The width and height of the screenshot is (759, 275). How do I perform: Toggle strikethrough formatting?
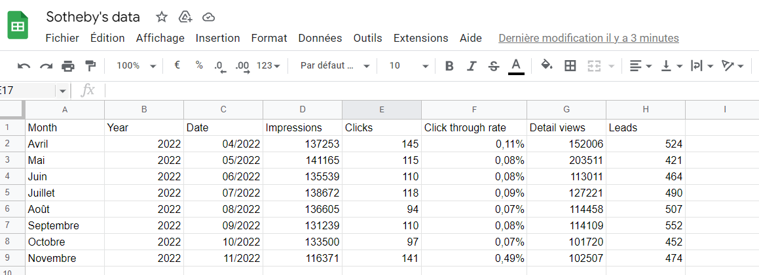tap(494, 66)
